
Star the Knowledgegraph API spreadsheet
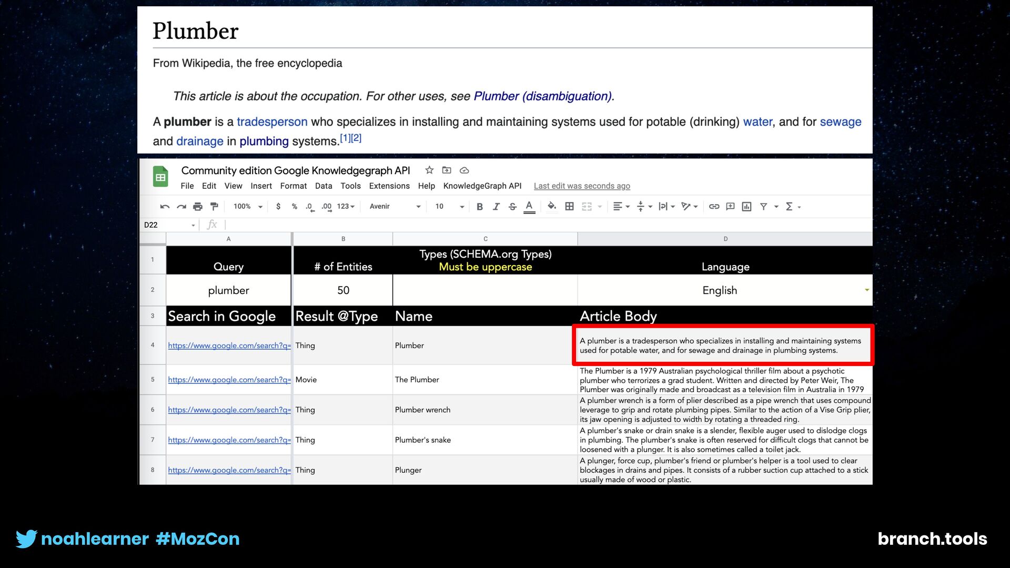point(429,170)
